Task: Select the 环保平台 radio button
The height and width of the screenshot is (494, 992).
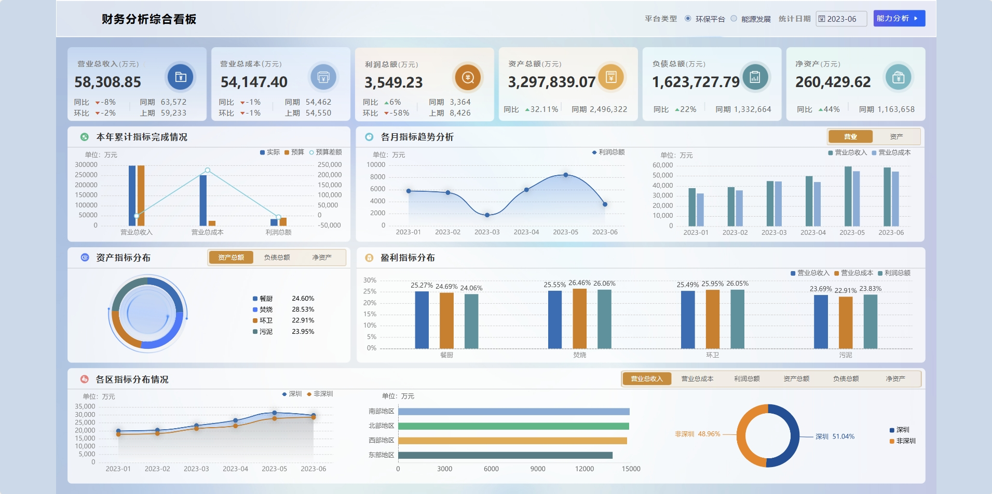Action: (688, 18)
